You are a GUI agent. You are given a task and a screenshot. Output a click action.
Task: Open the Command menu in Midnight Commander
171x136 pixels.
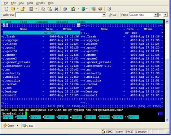[x=41, y=22]
